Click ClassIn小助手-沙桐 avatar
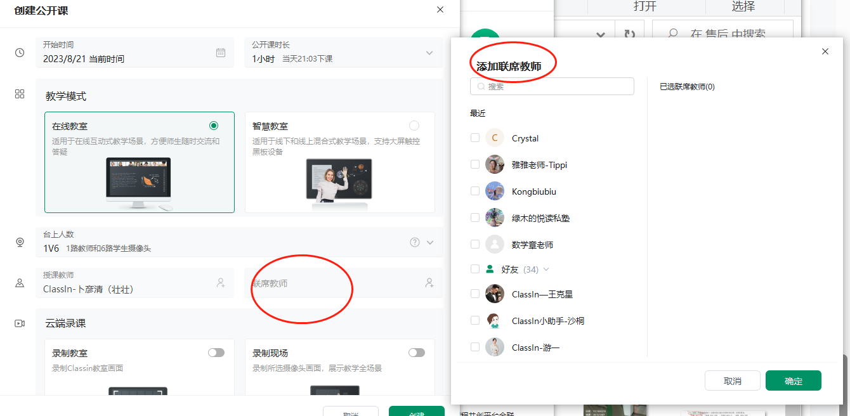The width and height of the screenshot is (850, 416). [495, 321]
